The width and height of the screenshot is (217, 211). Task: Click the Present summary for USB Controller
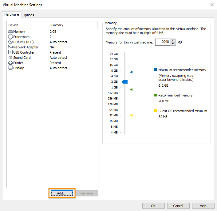55,52
